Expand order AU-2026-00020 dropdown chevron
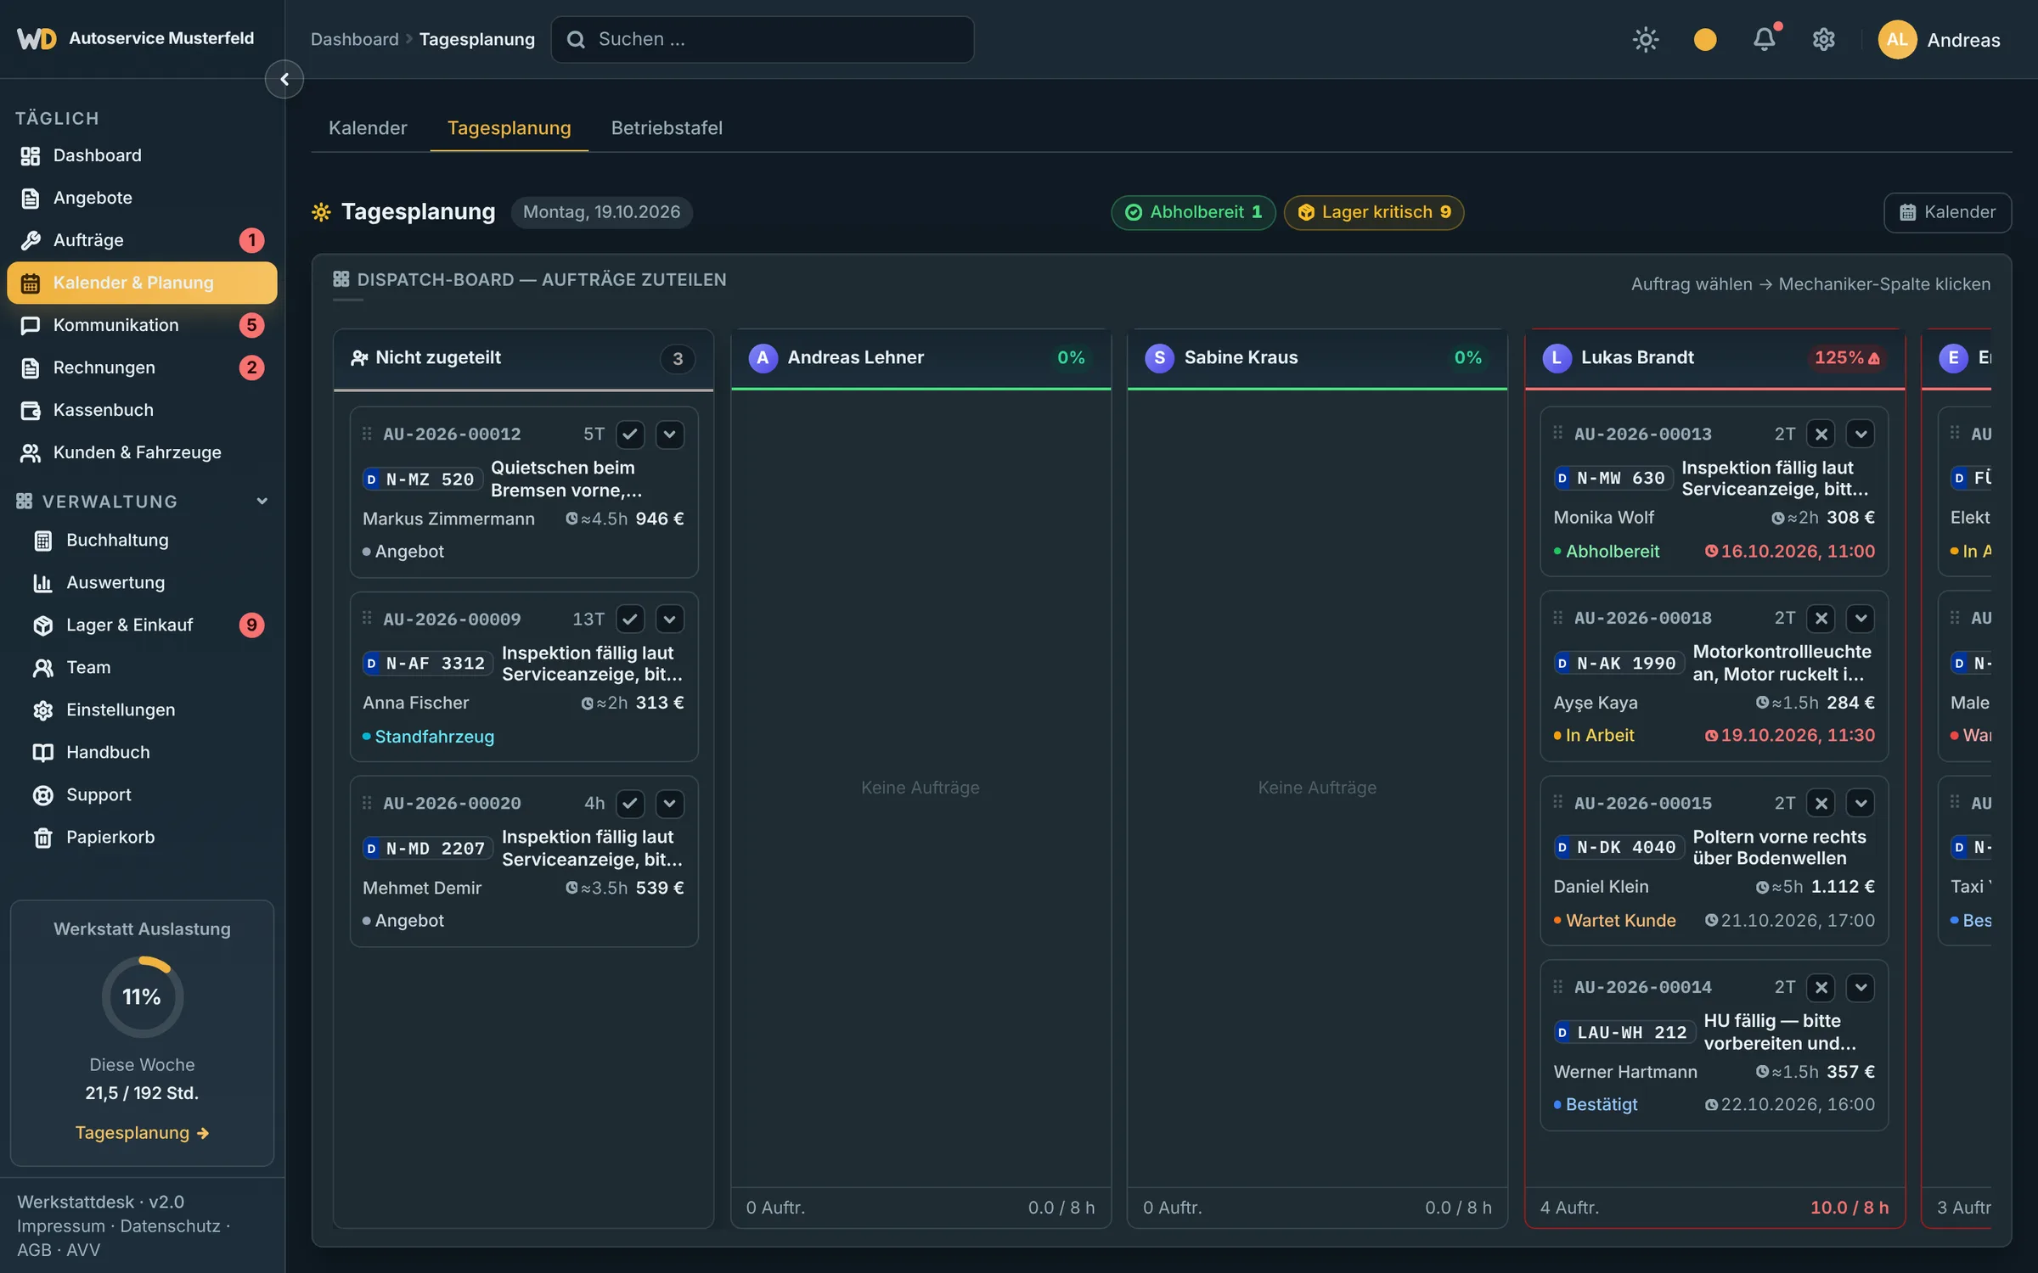 669,803
